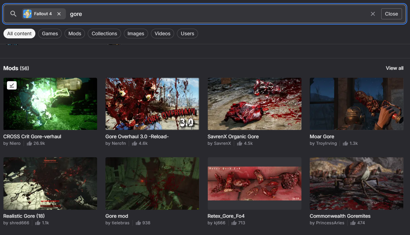Image resolution: width=410 pixels, height=235 pixels.
Task: Open the Realistic Gore (18) title
Action: [x=24, y=216]
